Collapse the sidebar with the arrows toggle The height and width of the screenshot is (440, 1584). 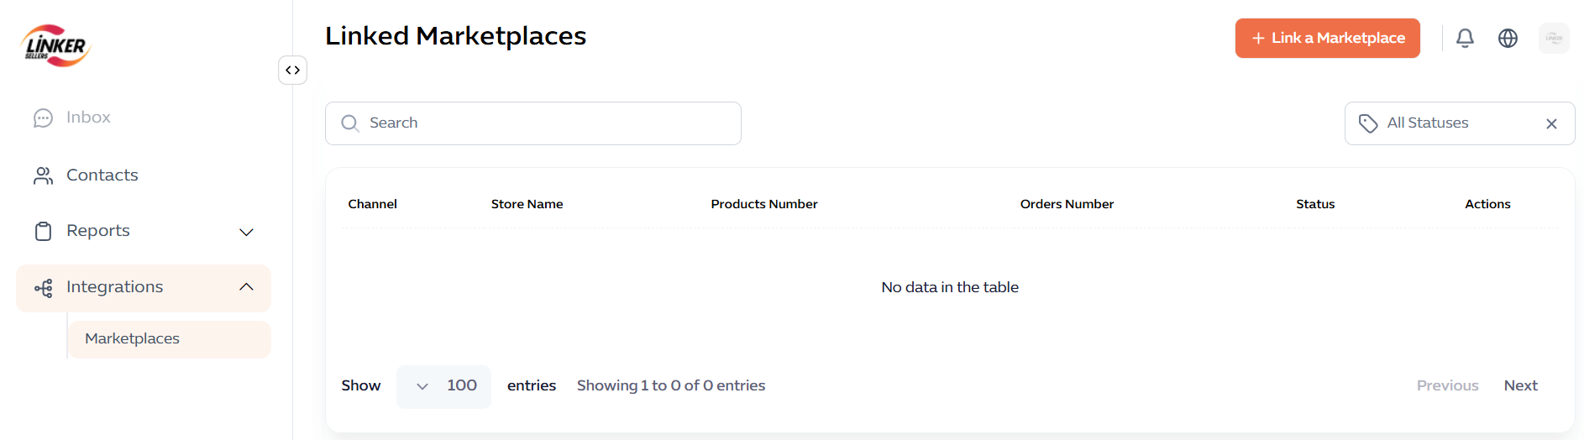[292, 70]
